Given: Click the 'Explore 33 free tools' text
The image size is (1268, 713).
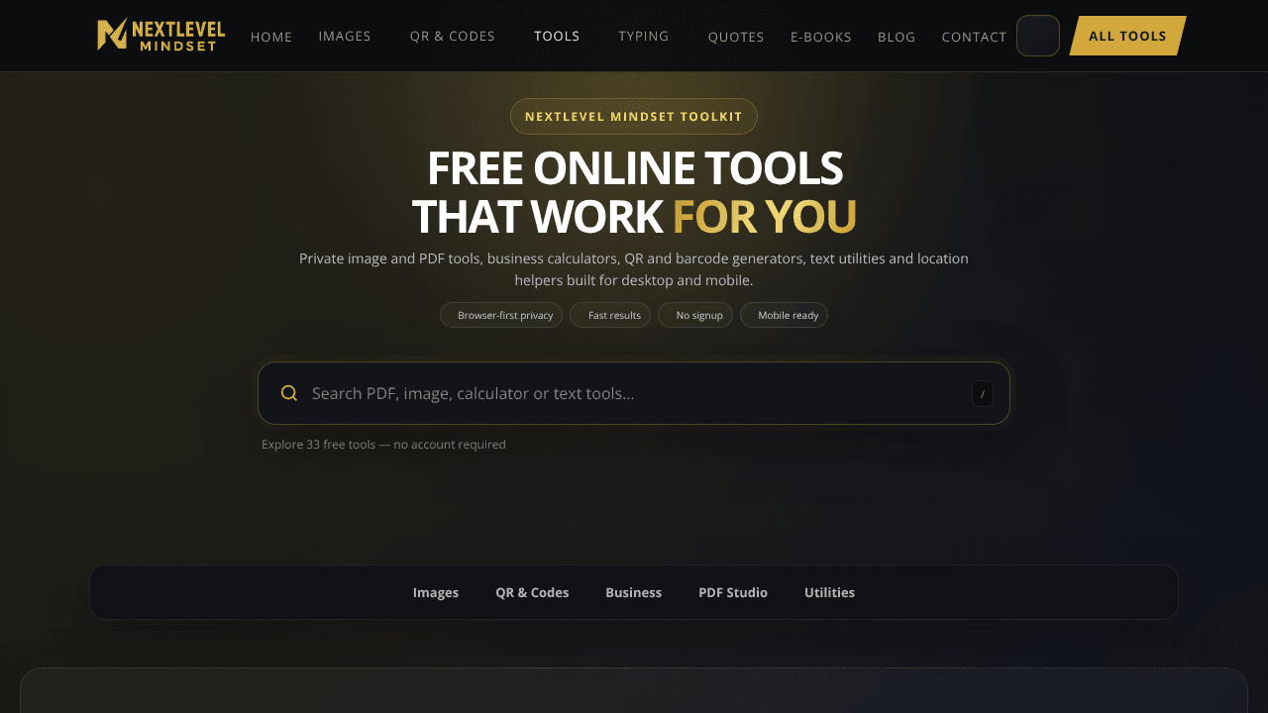Looking at the screenshot, I should point(383,445).
